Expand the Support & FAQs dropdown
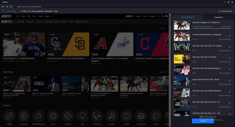Viewport: 235px width, 127px height. pyautogui.click(x=82, y=22)
